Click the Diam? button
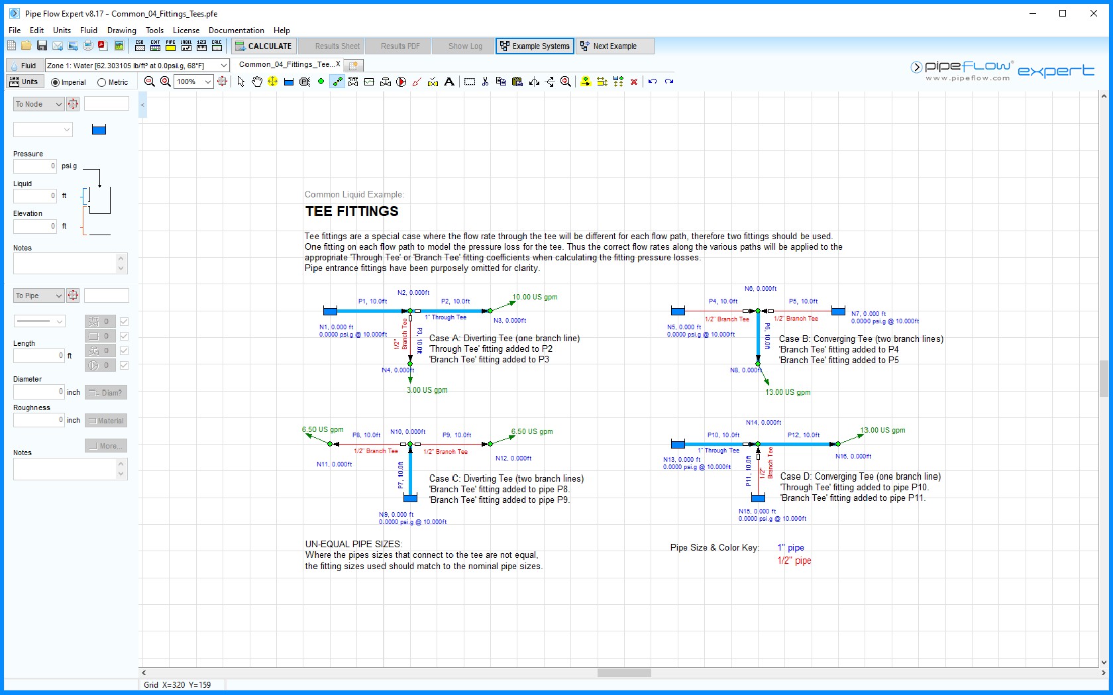This screenshot has width=1113, height=695. click(x=106, y=392)
